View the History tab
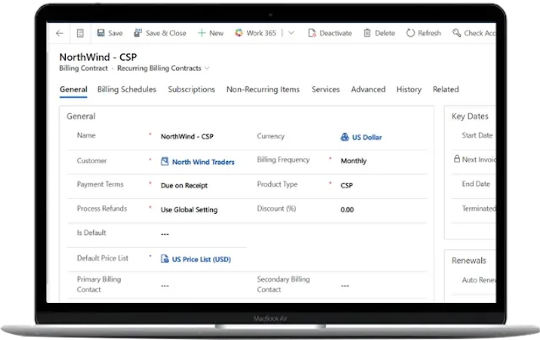Image resolution: width=540 pixels, height=340 pixels. click(409, 90)
